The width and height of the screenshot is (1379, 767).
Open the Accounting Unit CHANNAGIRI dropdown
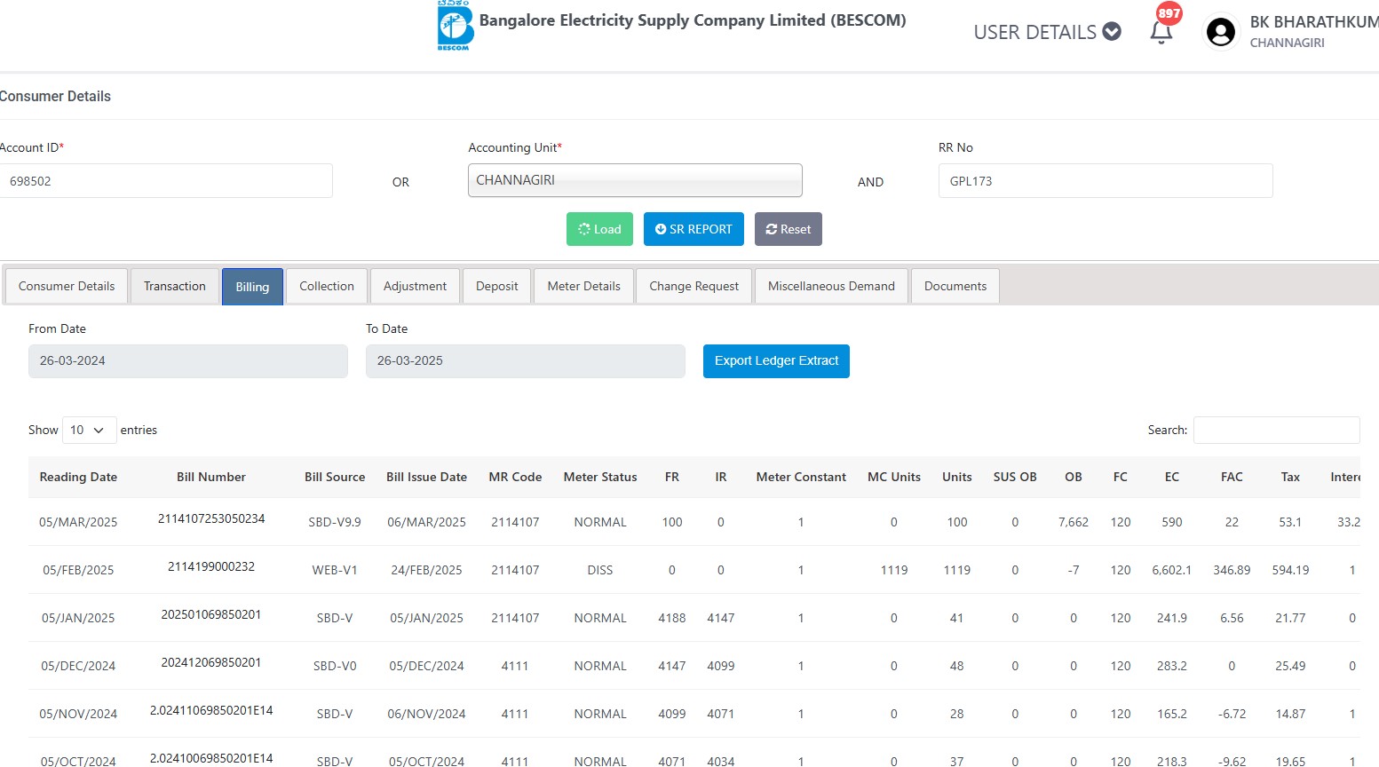click(635, 180)
